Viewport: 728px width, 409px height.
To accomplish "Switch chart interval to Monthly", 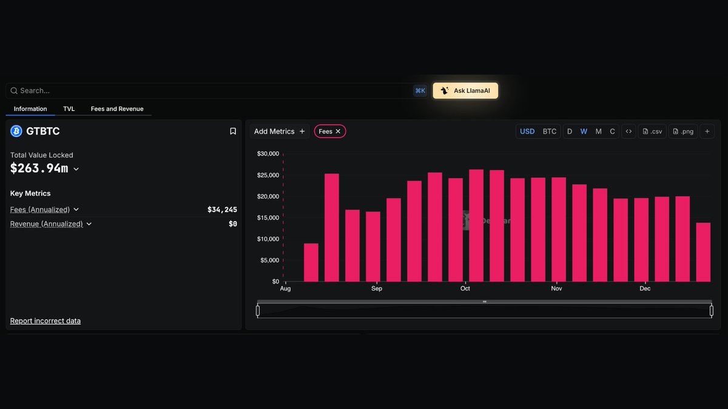I will [598, 131].
